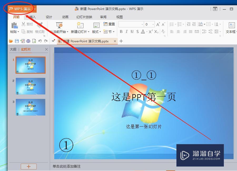
Task: Select the 开始 ribbon tab
Action: (x=16, y=17)
